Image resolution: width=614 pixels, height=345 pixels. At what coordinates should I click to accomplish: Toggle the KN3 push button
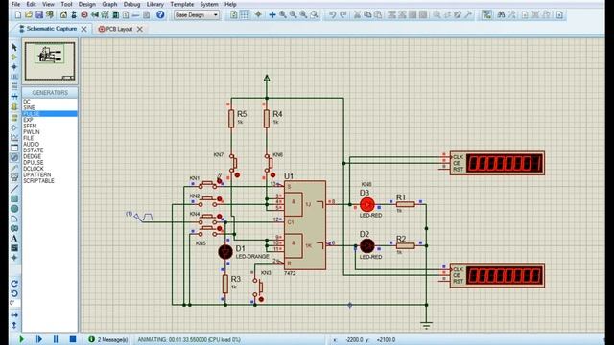(x=258, y=287)
